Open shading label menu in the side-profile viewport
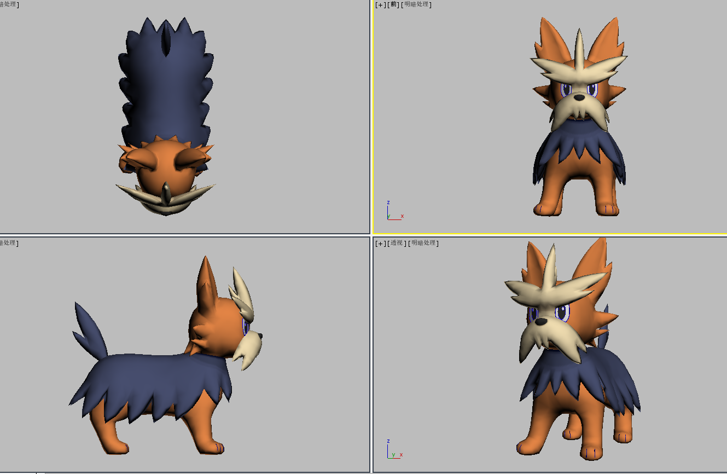The width and height of the screenshot is (727, 474). pos(9,243)
